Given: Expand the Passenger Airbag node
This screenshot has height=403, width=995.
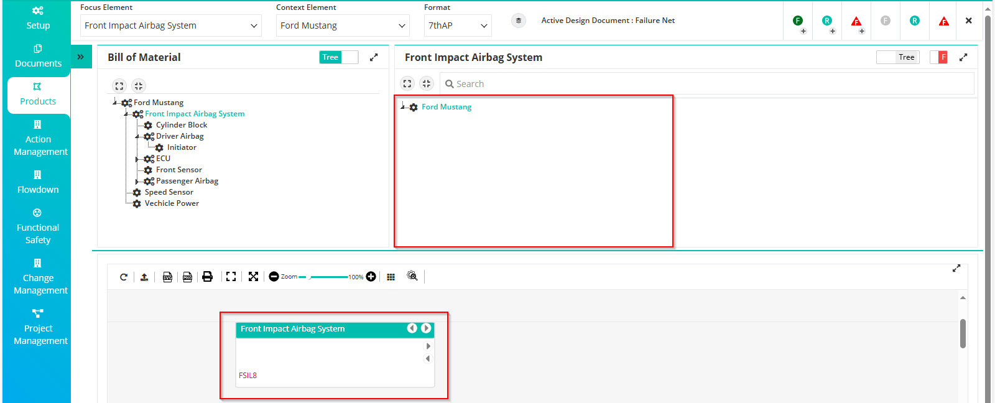Looking at the screenshot, I should coord(137,182).
